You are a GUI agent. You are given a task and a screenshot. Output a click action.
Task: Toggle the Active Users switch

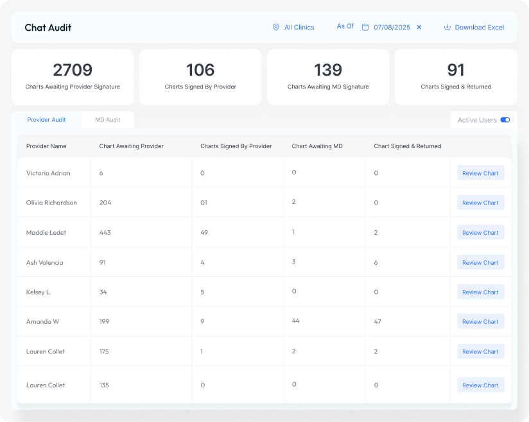(x=505, y=120)
